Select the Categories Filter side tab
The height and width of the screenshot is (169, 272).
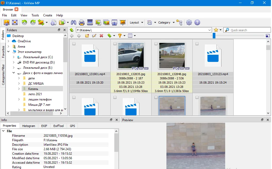(3, 75)
